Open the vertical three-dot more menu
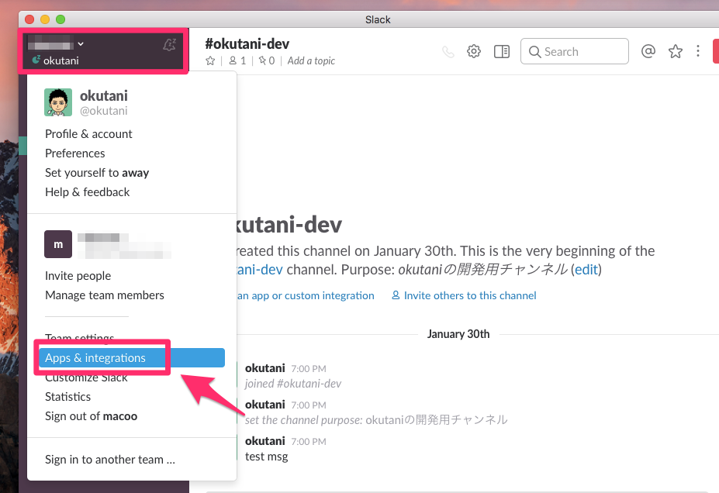Screen dimensions: 719x493 click(697, 51)
